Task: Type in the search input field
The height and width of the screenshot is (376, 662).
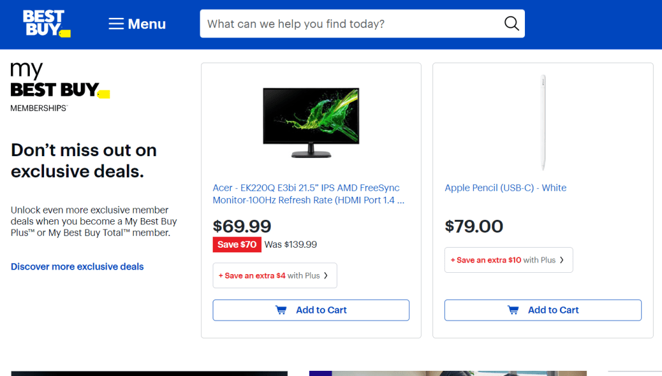Action: click(349, 24)
